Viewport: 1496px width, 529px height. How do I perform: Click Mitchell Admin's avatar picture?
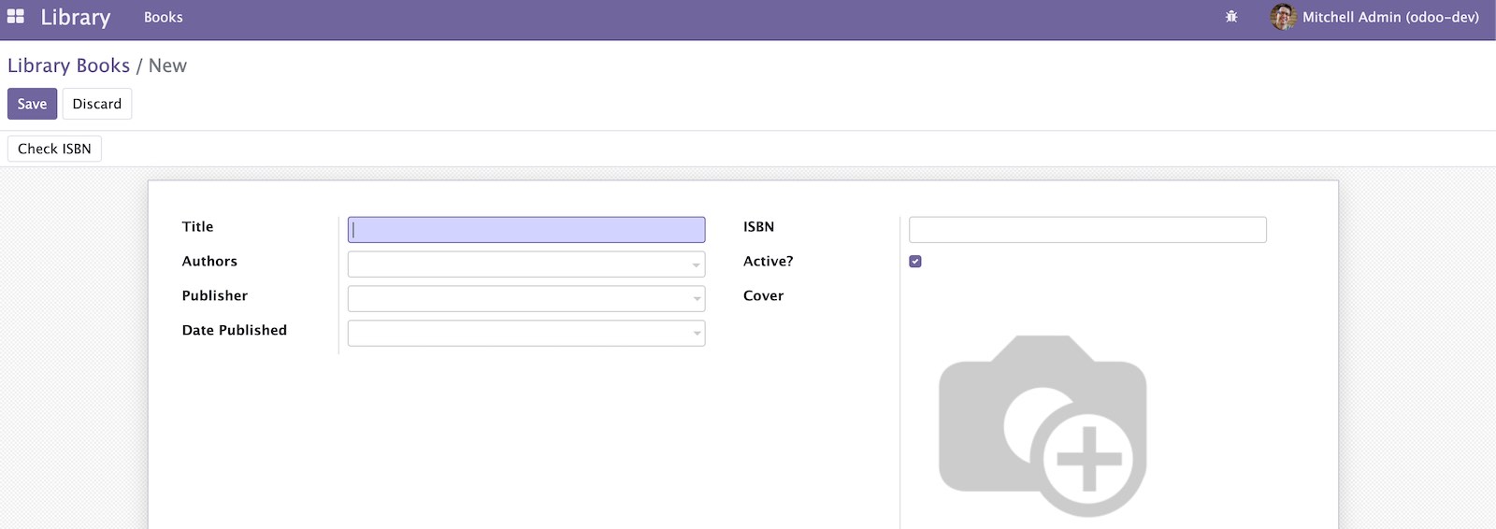1283,17
